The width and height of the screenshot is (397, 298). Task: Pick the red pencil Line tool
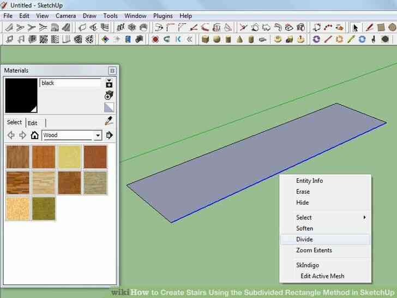click(369, 27)
